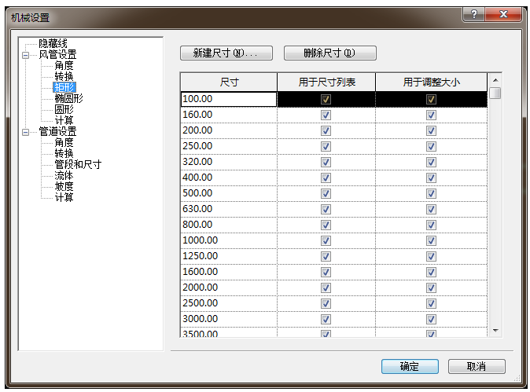Click the 100.00 size input cell
This screenshot has width=530, height=392.
229,99
